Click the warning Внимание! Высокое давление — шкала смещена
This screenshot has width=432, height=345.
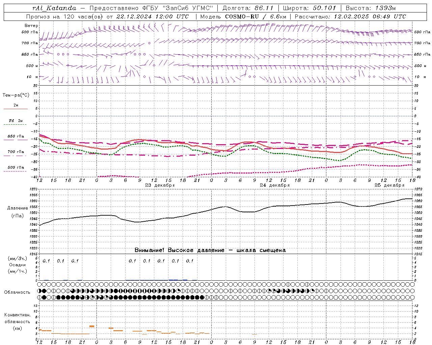(210, 250)
